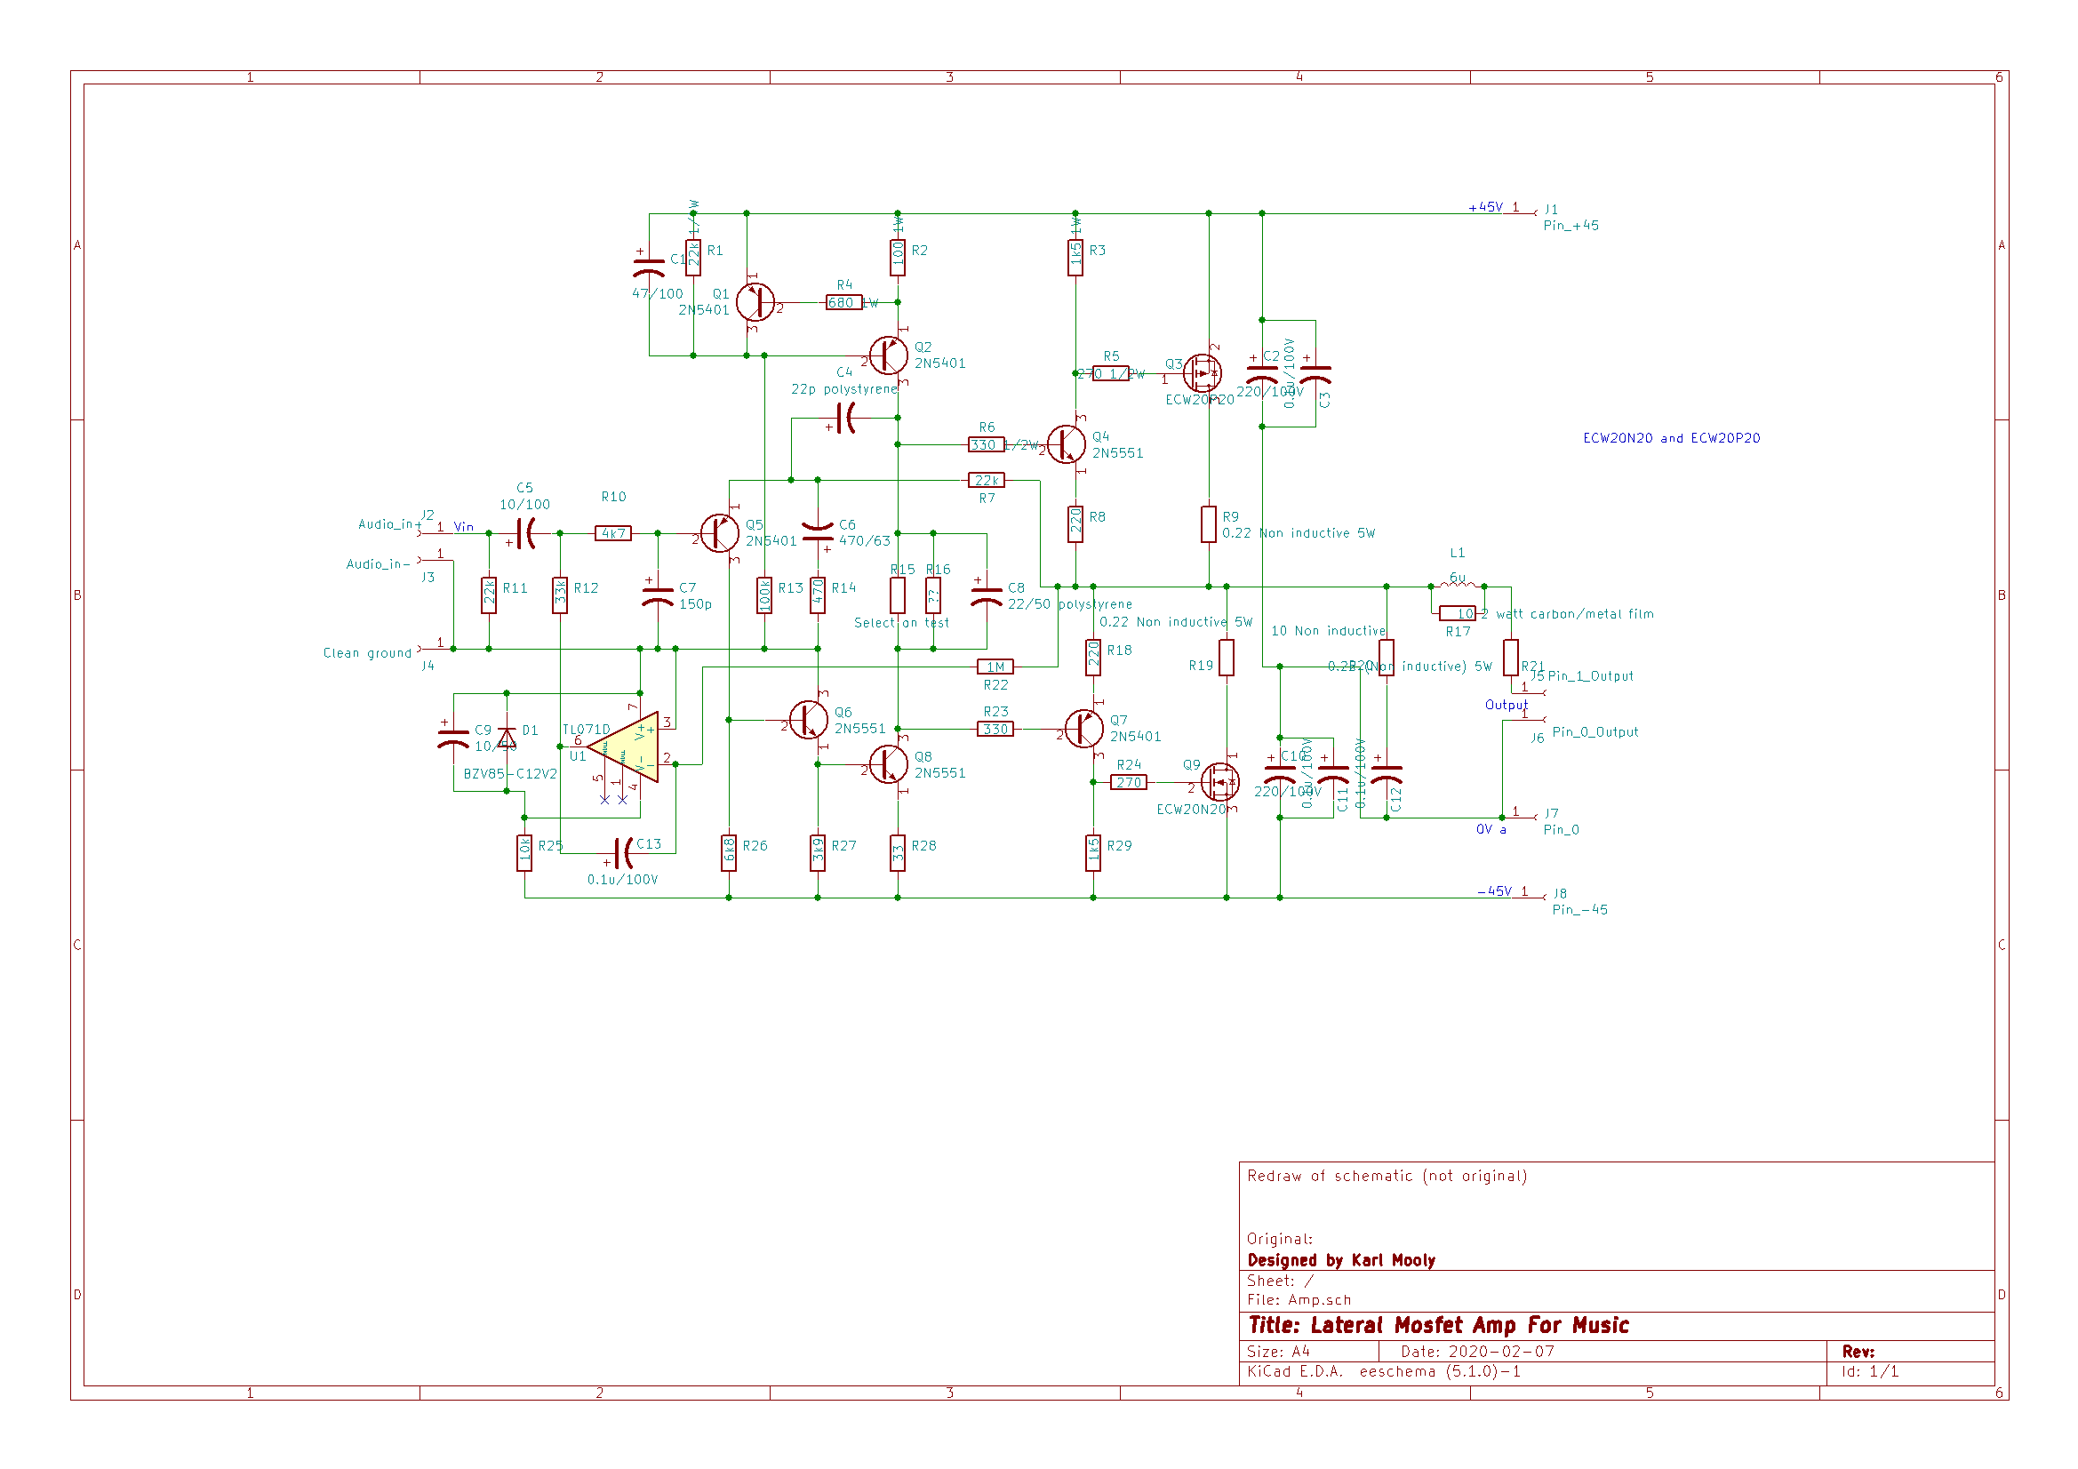Click the 'Audio_in-' connector label
Screen dimensions: 2078x1469
pyautogui.click(x=379, y=564)
